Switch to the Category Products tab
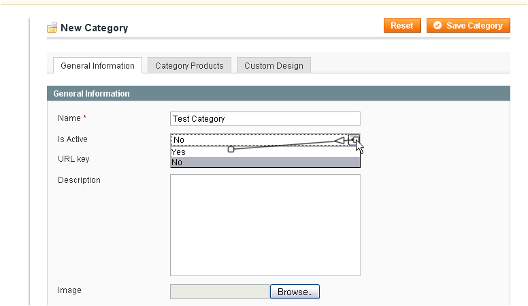 pyautogui.click(x=189, y=65)
